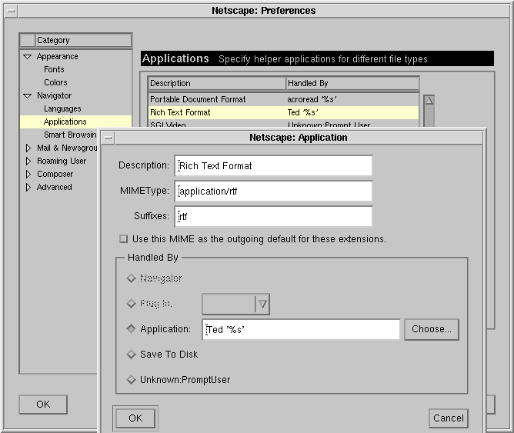The height and width of the screenshot is (433, 514).
Task: Expand the Advanced category
Action: click(28, 188)
